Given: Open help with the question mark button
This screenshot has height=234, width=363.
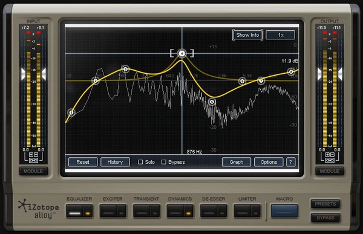Looking at the screenshot, I should coord(291,162).
